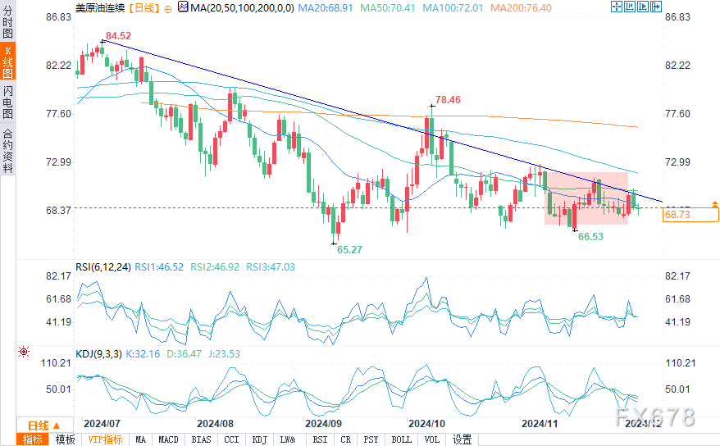The width and height of the screenshot is (720, 446).
Task: Select the K线图 side tab
Action: click(8, 61)
